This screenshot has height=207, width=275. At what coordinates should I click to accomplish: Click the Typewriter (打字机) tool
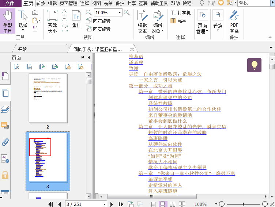coord(181,13)
